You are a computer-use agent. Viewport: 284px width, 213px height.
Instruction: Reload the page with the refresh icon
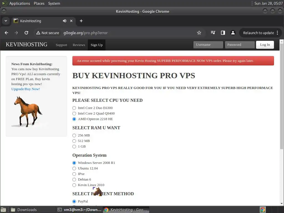pyautogui.click(x=26, y=33)
